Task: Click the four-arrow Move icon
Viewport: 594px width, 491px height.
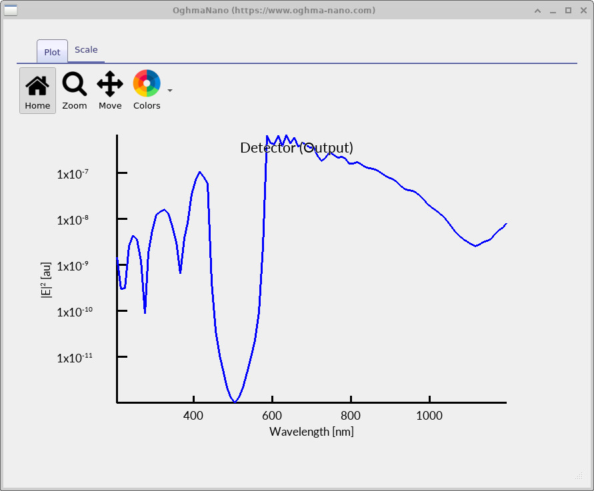Action: coord(110,83)
